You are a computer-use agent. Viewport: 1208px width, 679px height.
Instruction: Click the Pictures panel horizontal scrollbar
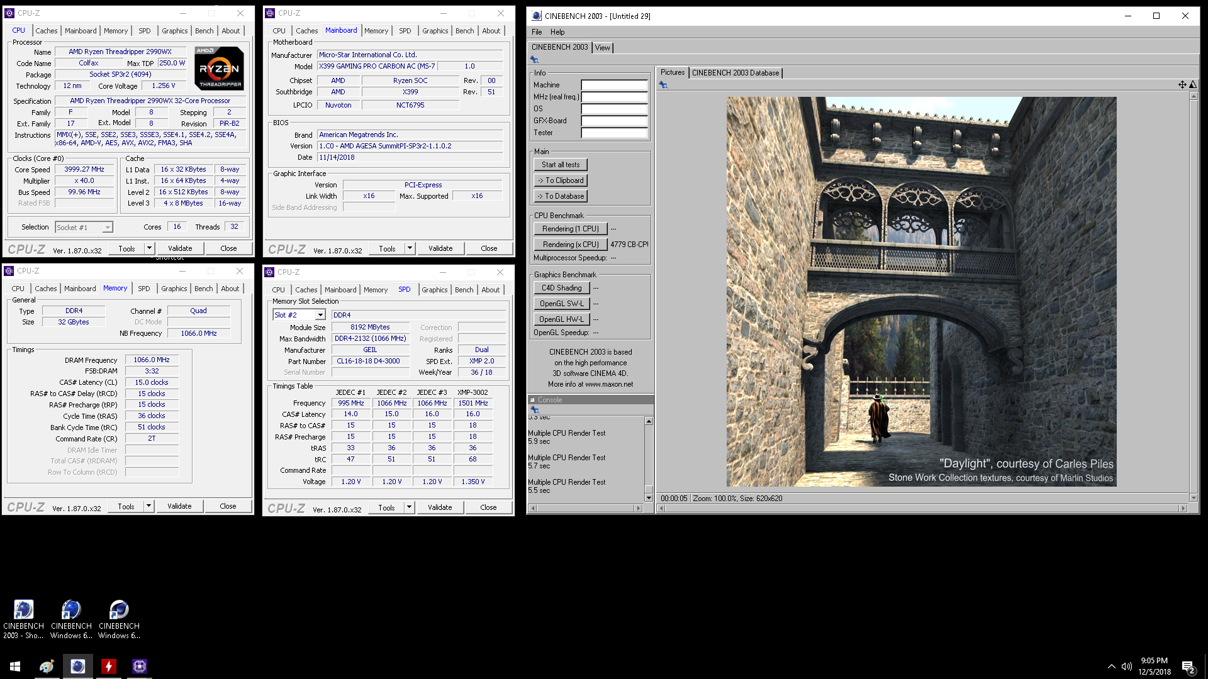tap(922, 508)
